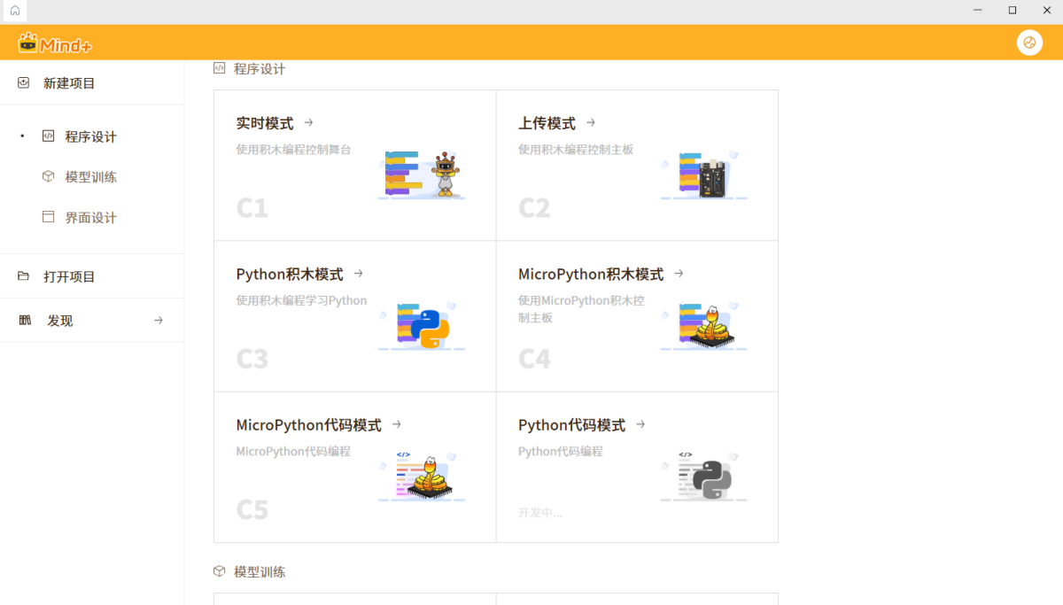Viewport: 1063px width, 605px height.
Task: Select 模型训练 in the sidebar
Action: (92, 177)
